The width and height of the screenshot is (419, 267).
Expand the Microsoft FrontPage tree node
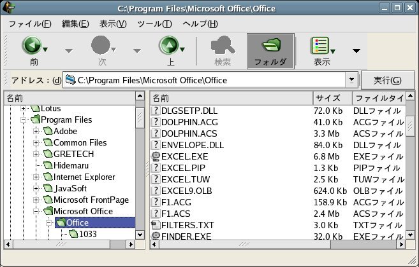click(36, 200)
